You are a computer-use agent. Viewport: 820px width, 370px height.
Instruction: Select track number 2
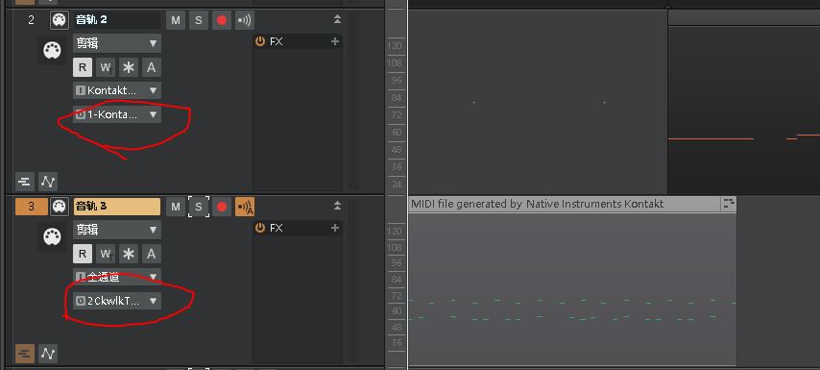31,20
